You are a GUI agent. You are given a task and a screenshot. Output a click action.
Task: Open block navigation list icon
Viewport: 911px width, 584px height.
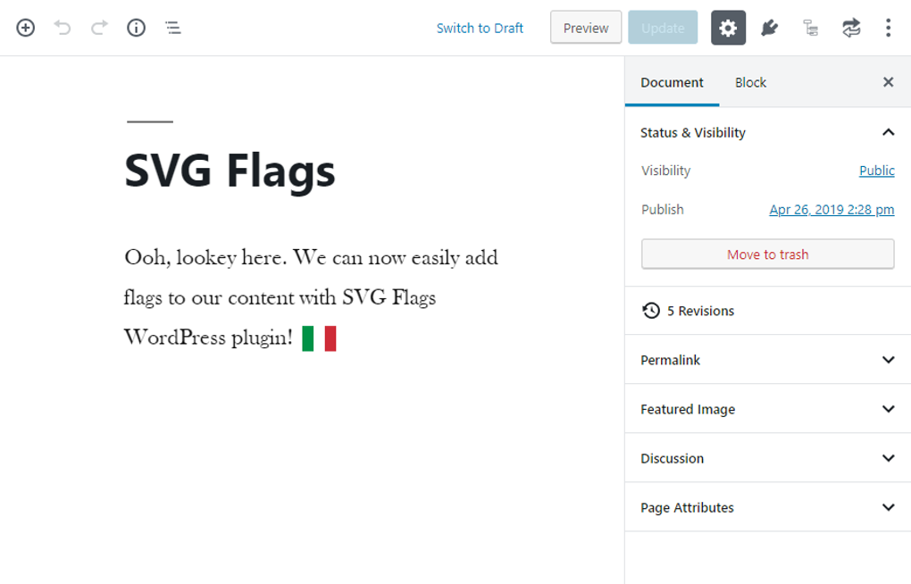[172, 28]
